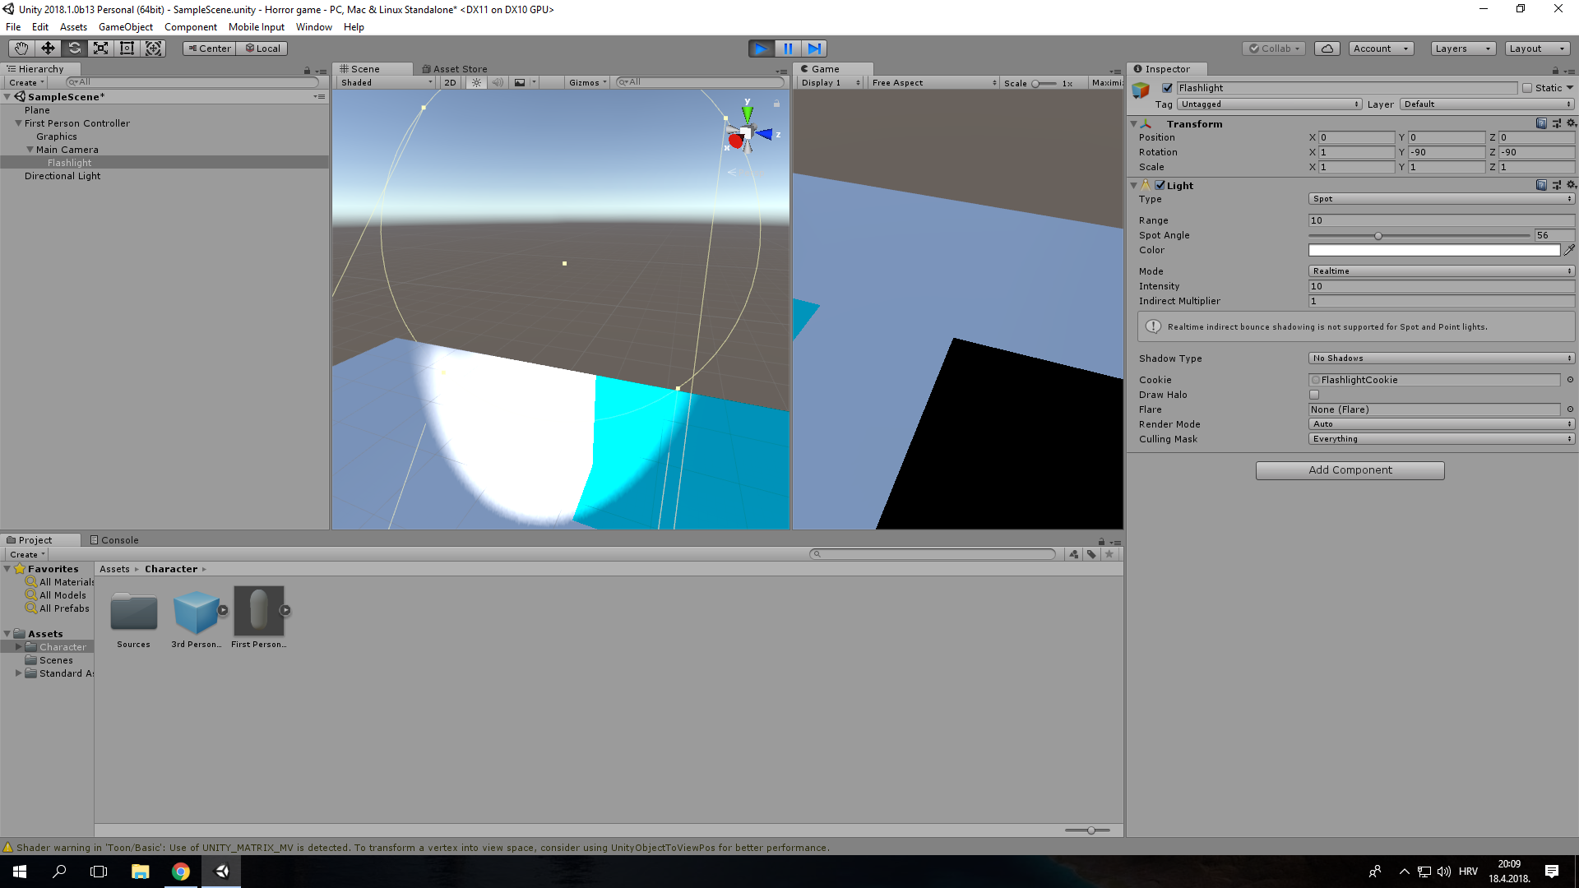
Task: Step forward one frame
Action: [x=814, y=49]
